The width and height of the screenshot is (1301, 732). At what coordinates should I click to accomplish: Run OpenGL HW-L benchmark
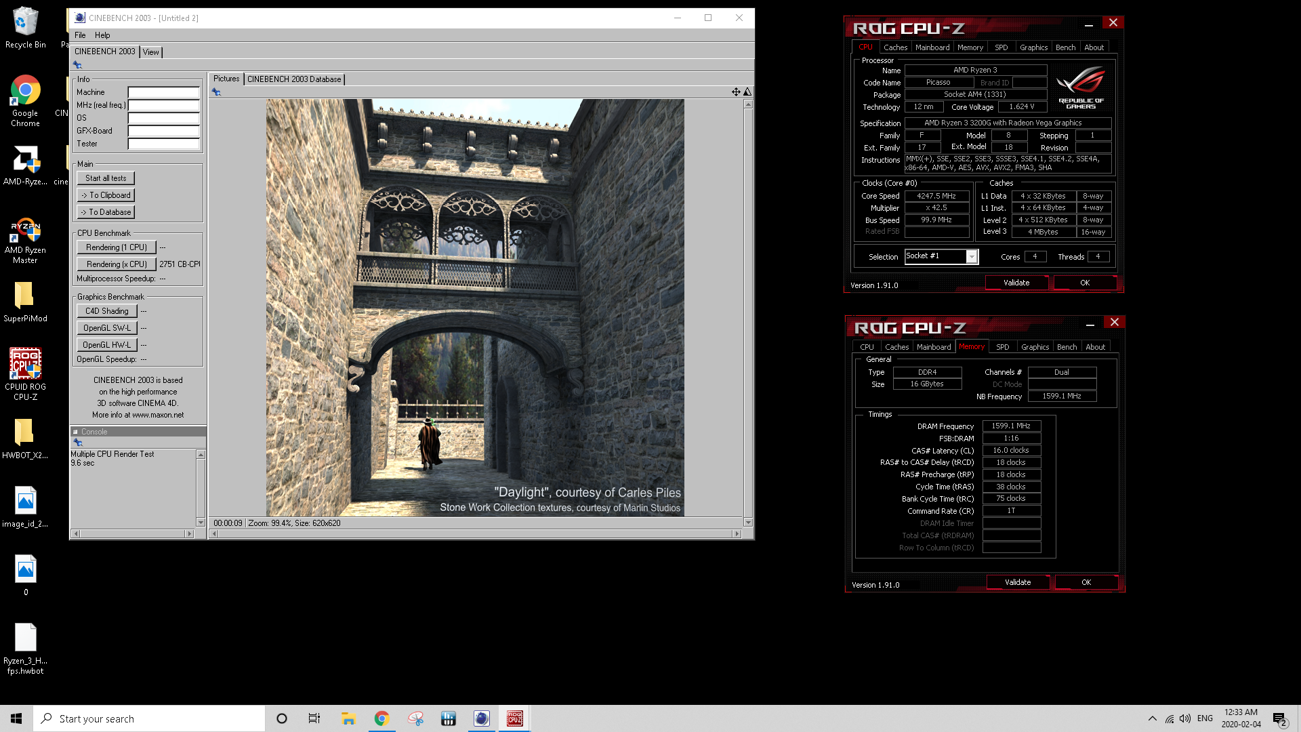point(107,345)
